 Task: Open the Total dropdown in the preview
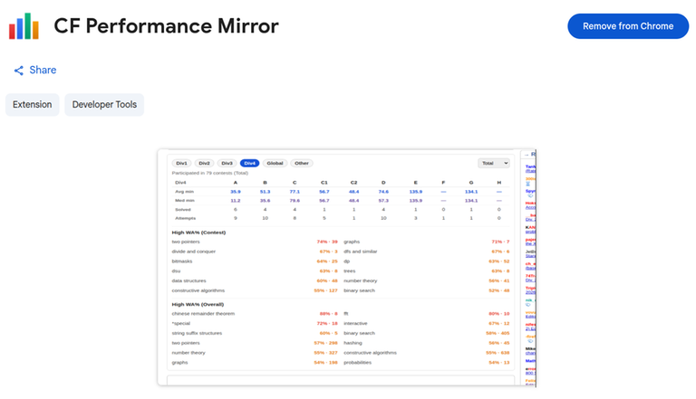pyautogui.click(x=494, y=163)
